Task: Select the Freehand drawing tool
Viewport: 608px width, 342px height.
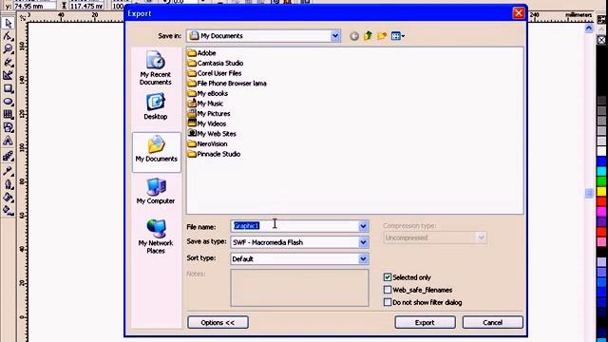Action: coord(8,62)
